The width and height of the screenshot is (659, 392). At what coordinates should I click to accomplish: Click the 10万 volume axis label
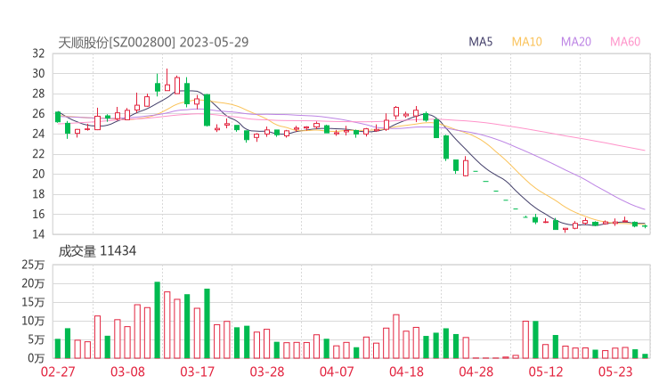click(33, 321)
